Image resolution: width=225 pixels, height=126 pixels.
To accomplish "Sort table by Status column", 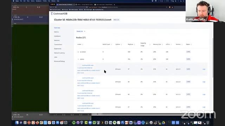I will [x=189, y=44].
